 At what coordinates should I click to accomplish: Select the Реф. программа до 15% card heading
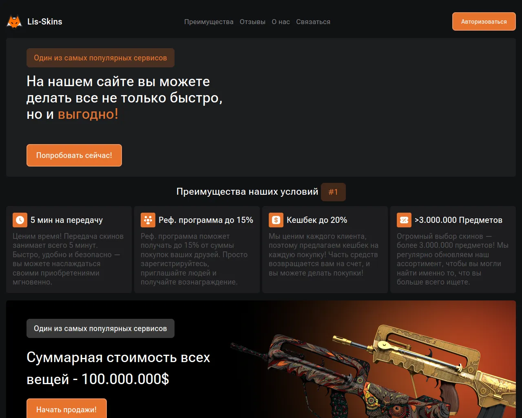pos(206,220)
